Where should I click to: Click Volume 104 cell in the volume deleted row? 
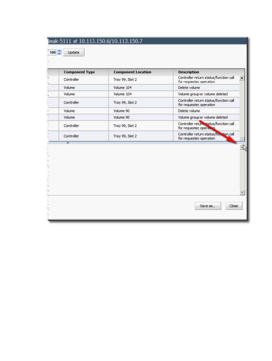point(122,94)
